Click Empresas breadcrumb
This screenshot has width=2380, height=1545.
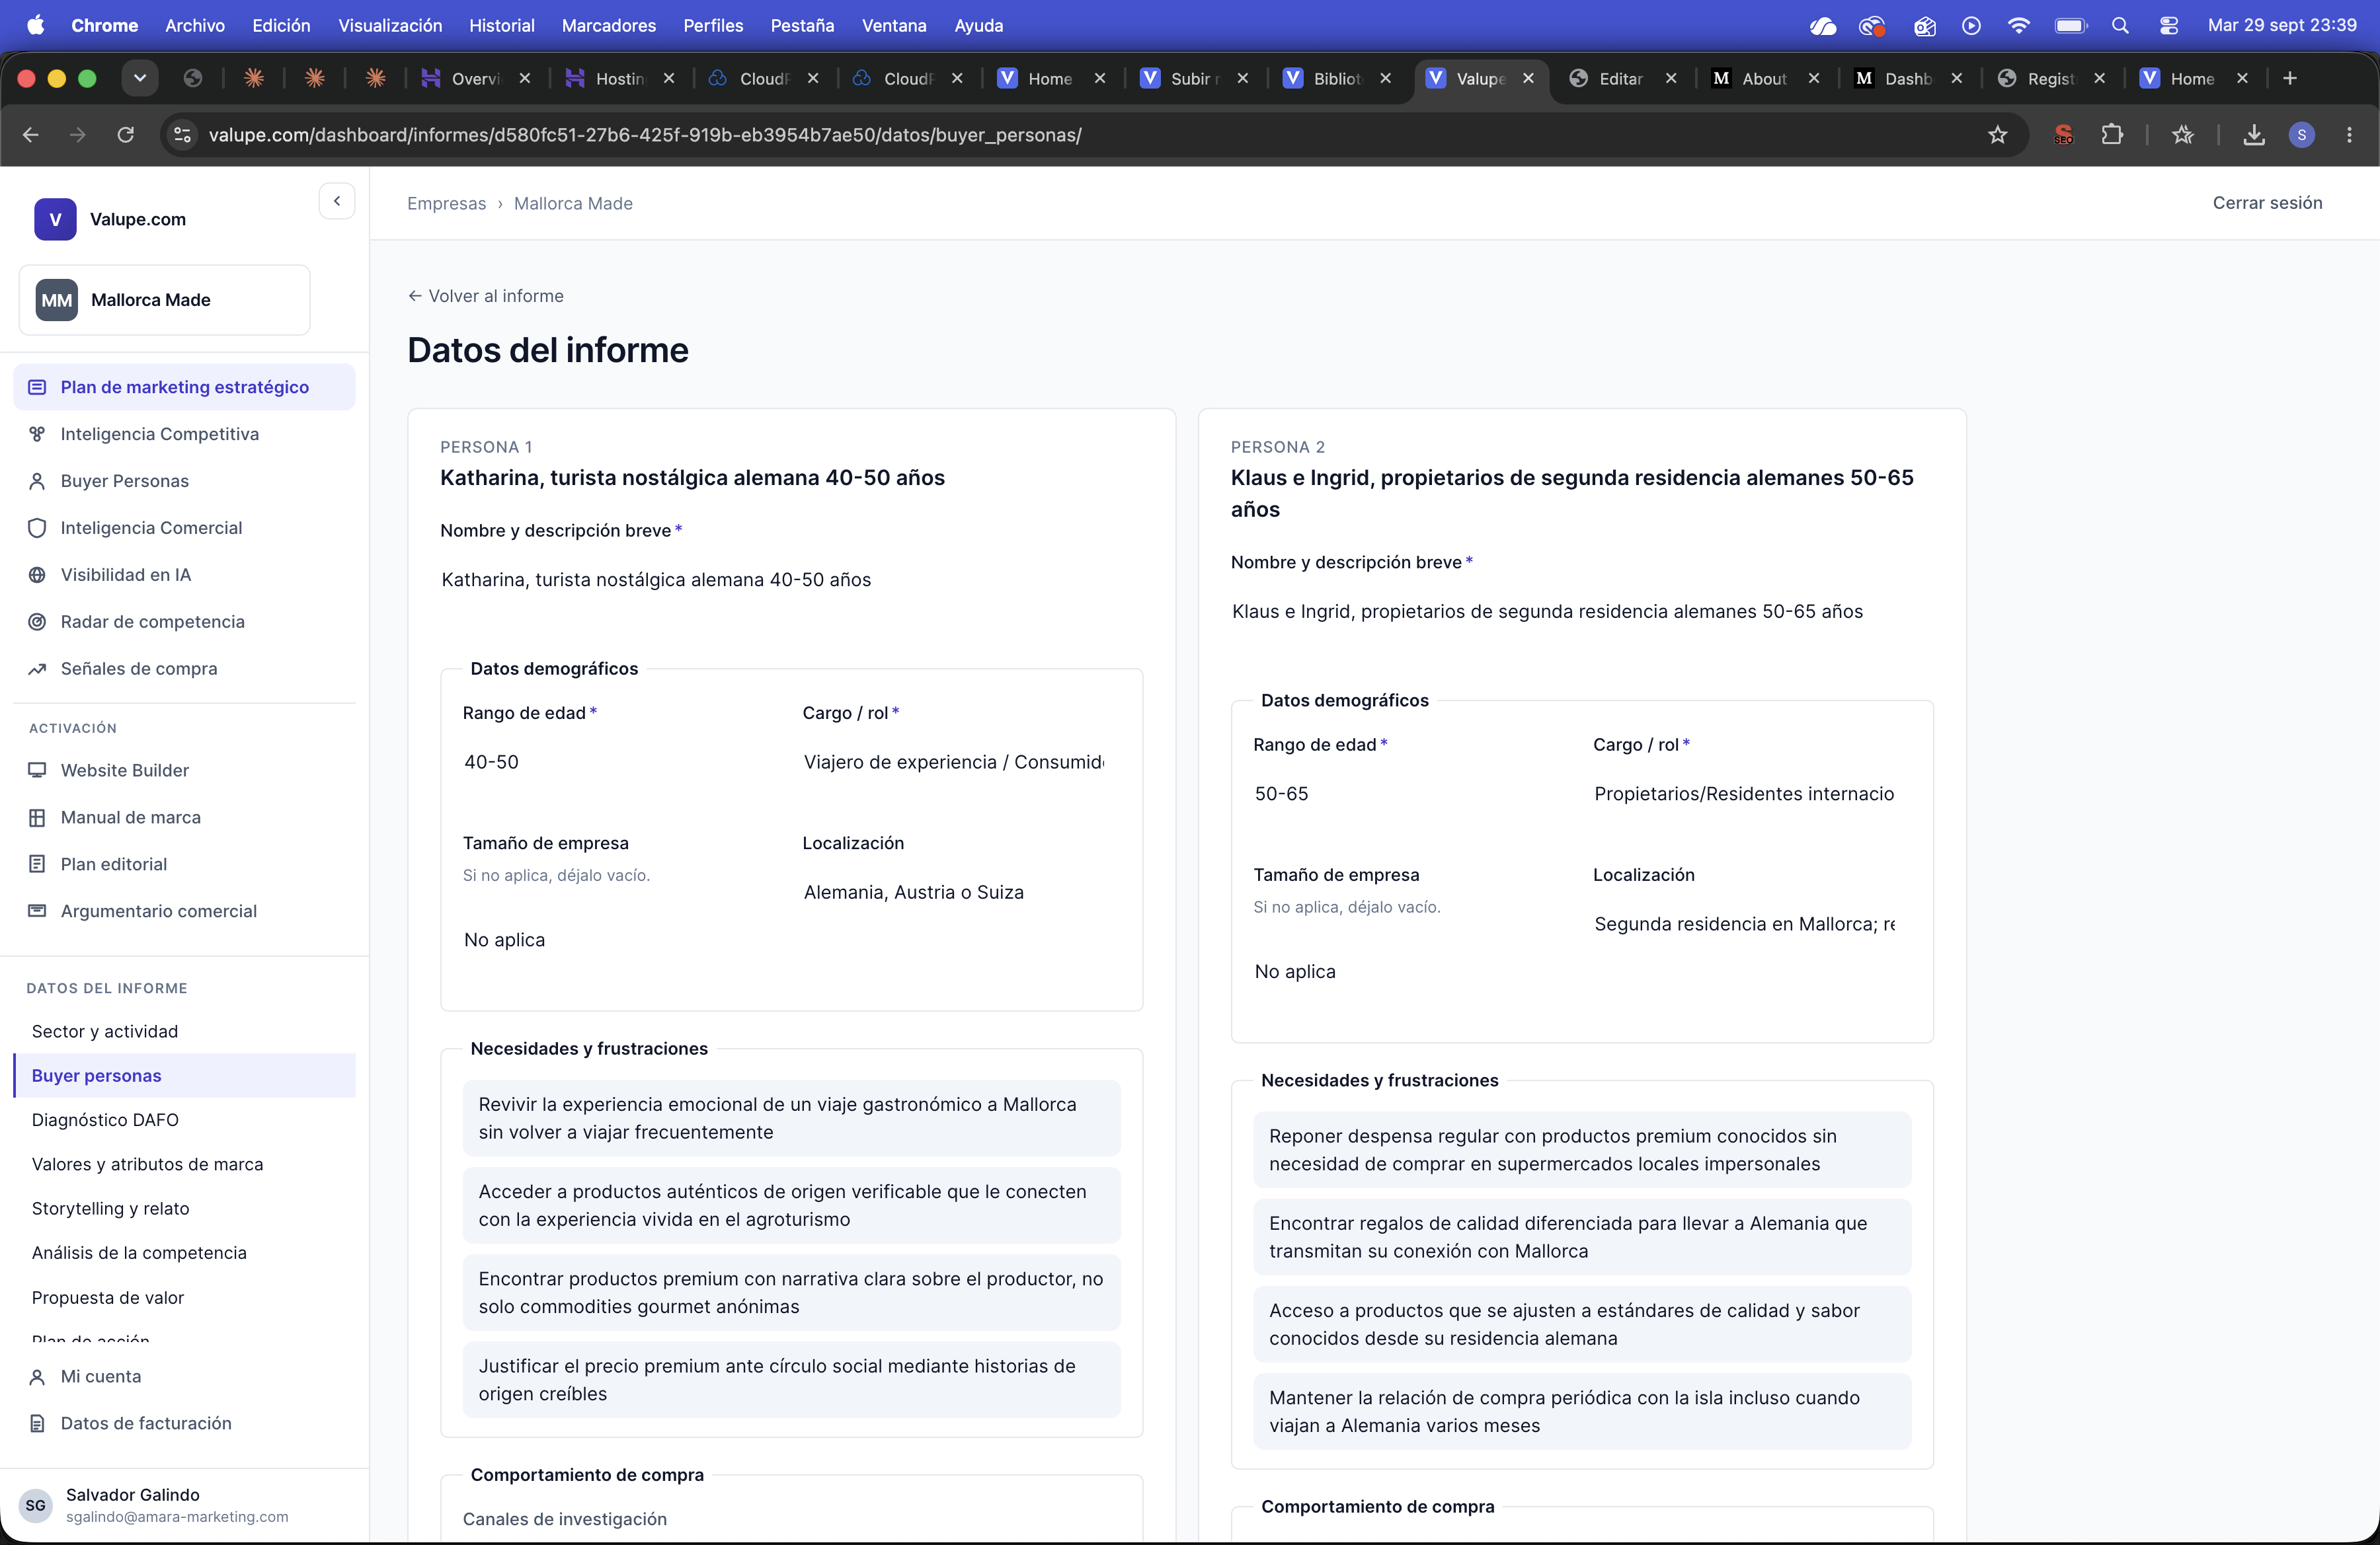click(x=446, y=203)
